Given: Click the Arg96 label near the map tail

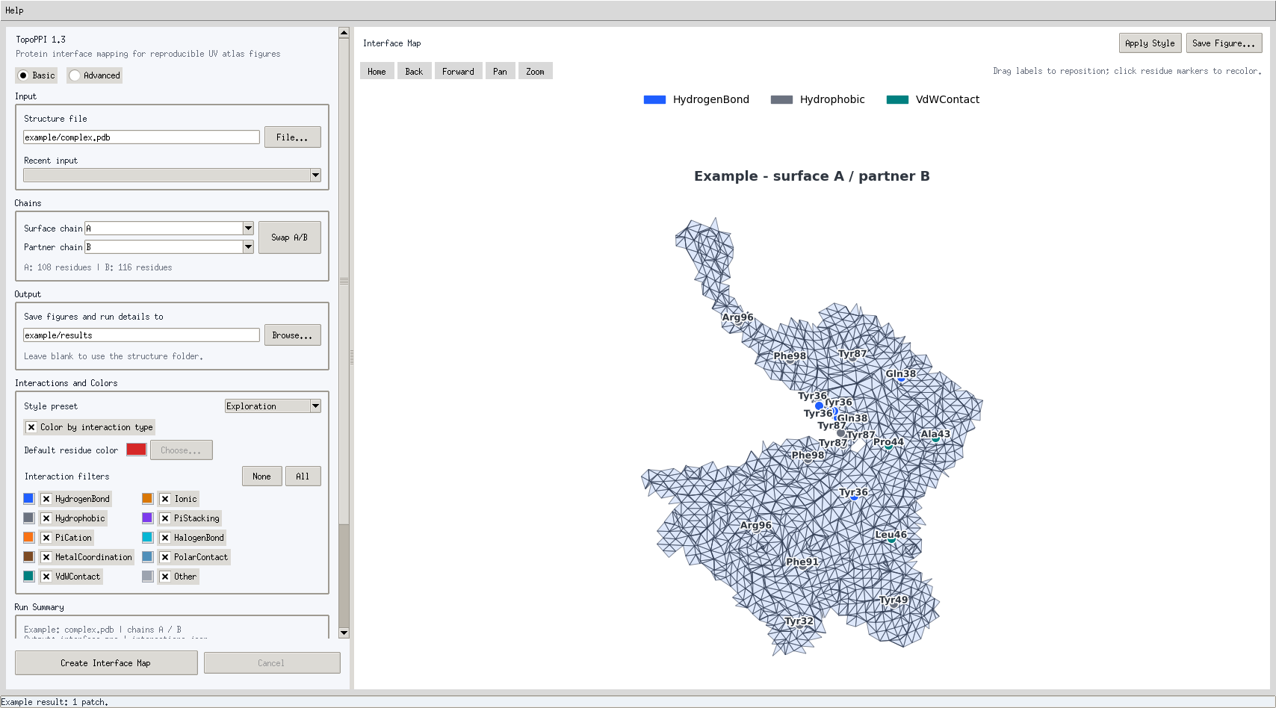Looking at the screenshot, I should pyautogui.click(x=737, y=317).
